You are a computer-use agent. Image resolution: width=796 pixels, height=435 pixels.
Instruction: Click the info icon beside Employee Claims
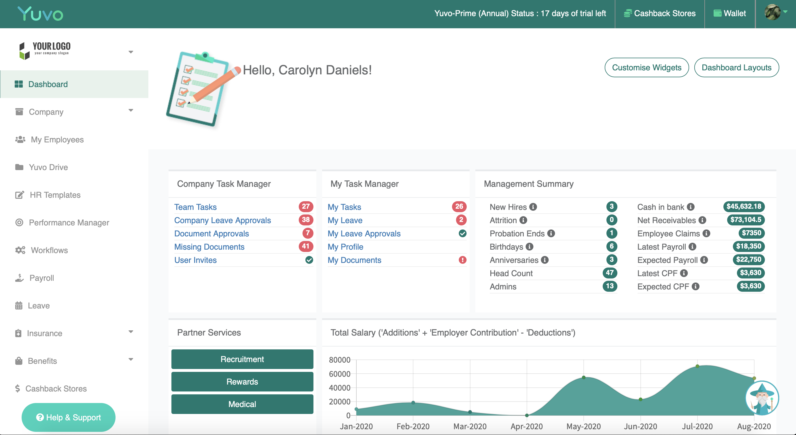point(706,233)
